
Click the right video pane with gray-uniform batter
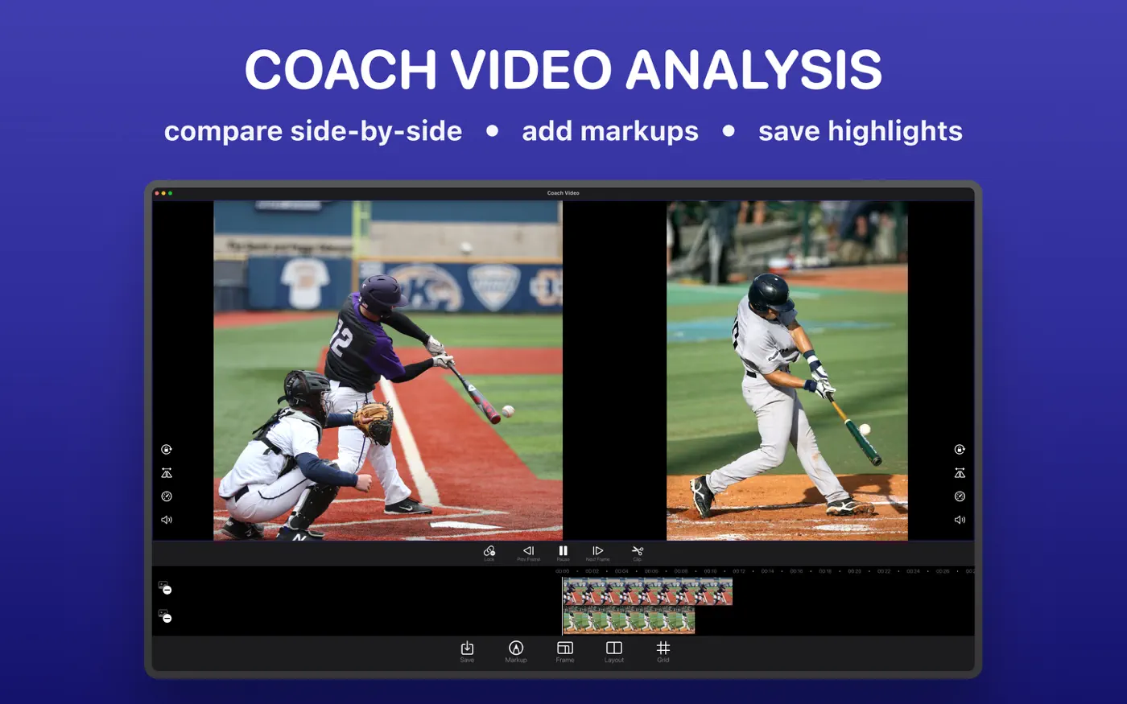pyautogui.click(x=787, y=370)
